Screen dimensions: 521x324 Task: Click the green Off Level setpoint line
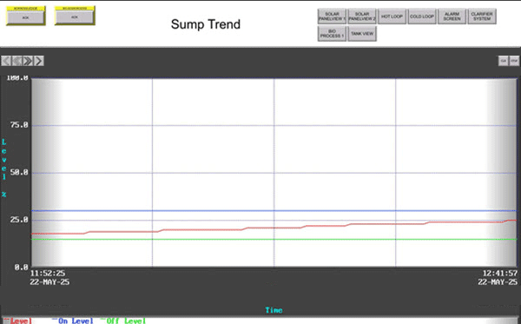click(274, 239)
